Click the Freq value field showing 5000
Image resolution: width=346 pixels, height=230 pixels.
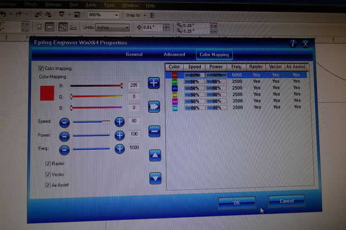pyautogui.click(x=134, y=148)
